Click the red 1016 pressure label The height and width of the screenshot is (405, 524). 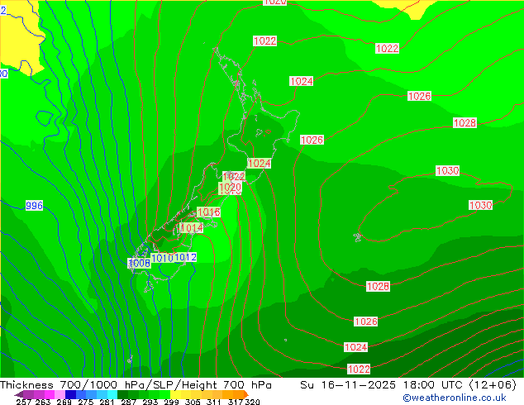pyautogui.click(x=208, y=212)
